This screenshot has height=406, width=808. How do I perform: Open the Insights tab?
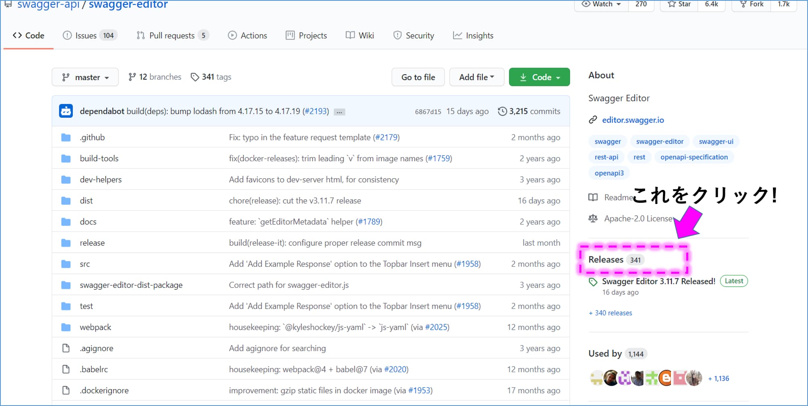tap(473, 35)
